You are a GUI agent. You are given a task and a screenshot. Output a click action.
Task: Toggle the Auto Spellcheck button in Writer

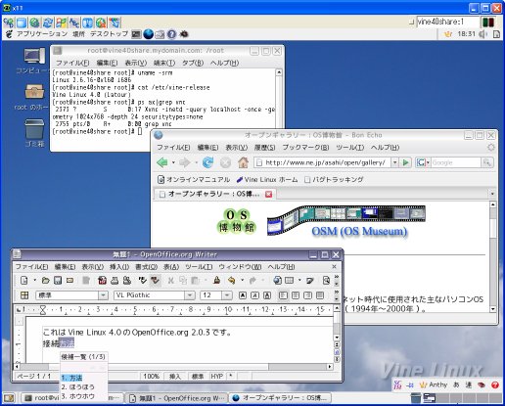(x=155, y=280)
